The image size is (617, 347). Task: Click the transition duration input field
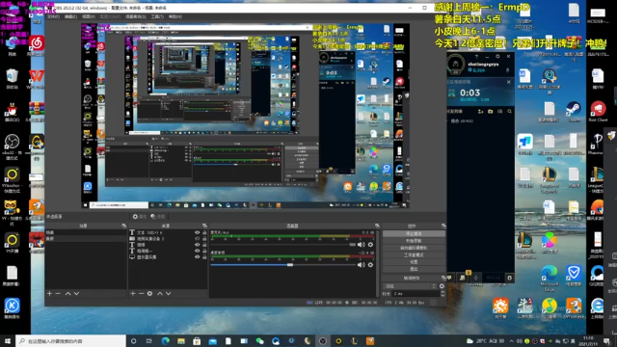pyautogui.click(x=416, y=294)
